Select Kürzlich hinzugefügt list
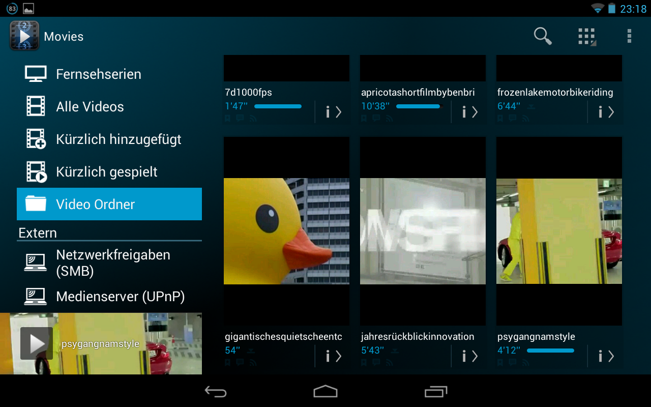Image resolution: width=651 pixels, height=407 pixels. tap(109, 139)
